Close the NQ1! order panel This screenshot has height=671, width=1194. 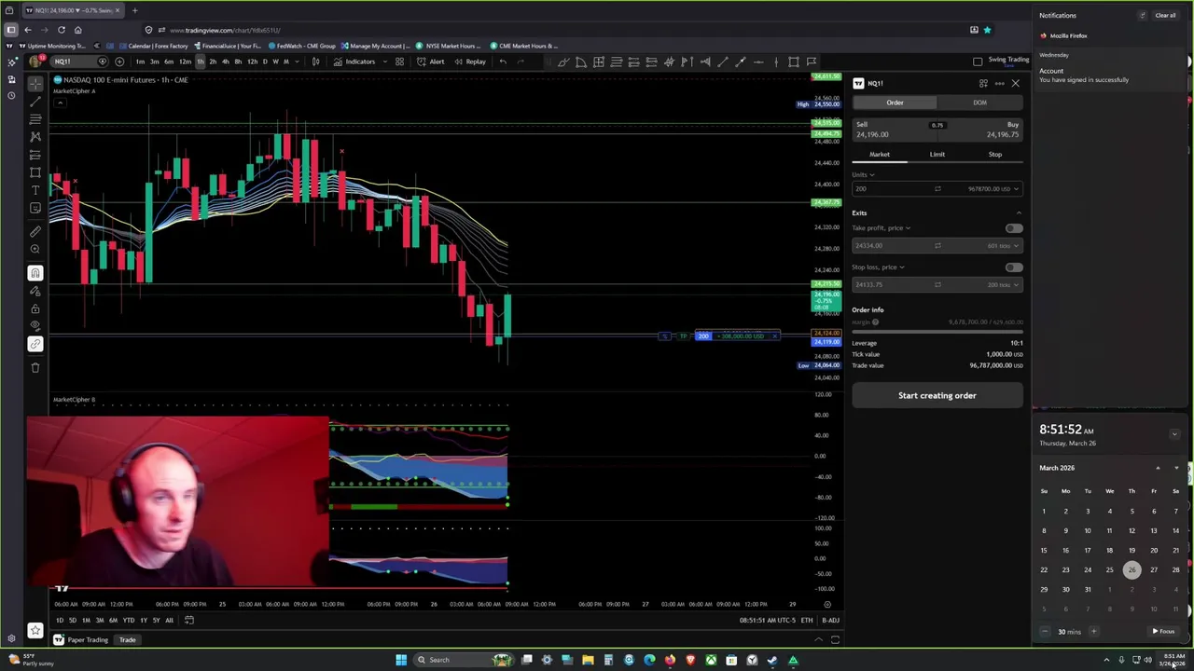(1016, 83)
